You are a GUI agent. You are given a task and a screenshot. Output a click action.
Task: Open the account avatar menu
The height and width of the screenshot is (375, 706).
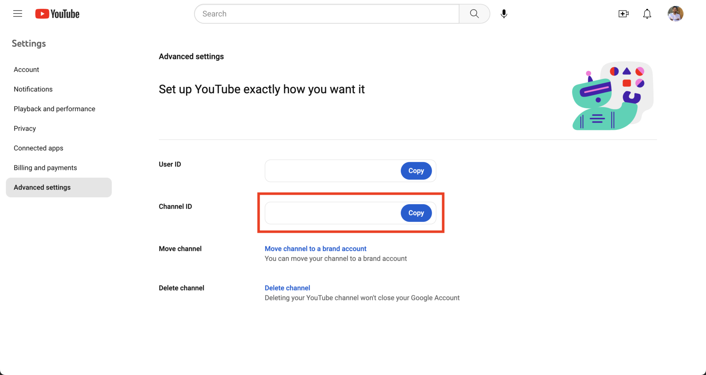(675, 14)
